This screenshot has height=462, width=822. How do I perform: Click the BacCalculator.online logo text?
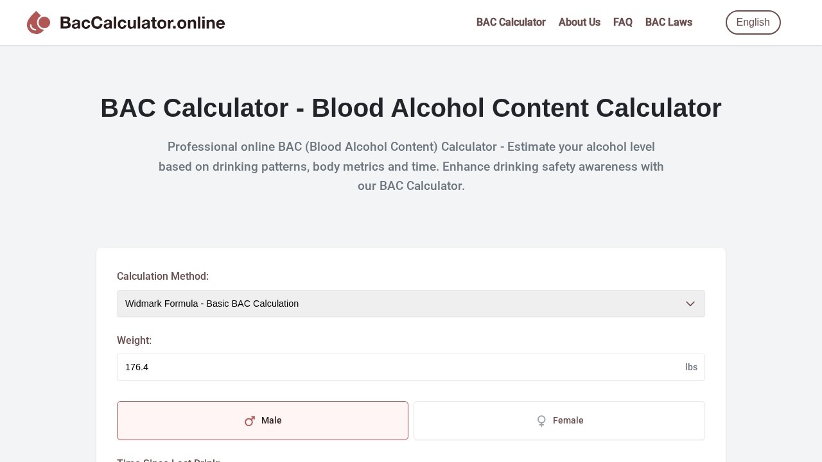point(142,23)
